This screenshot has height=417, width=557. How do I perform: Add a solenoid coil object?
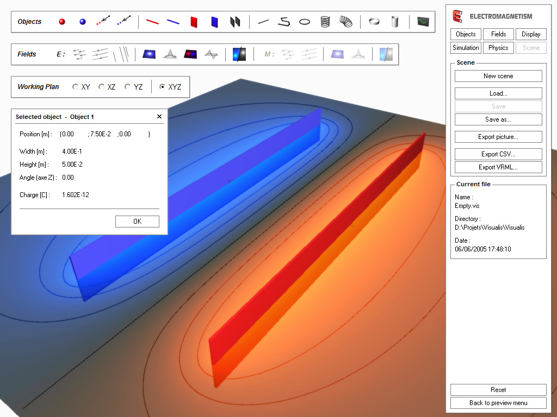325,22
